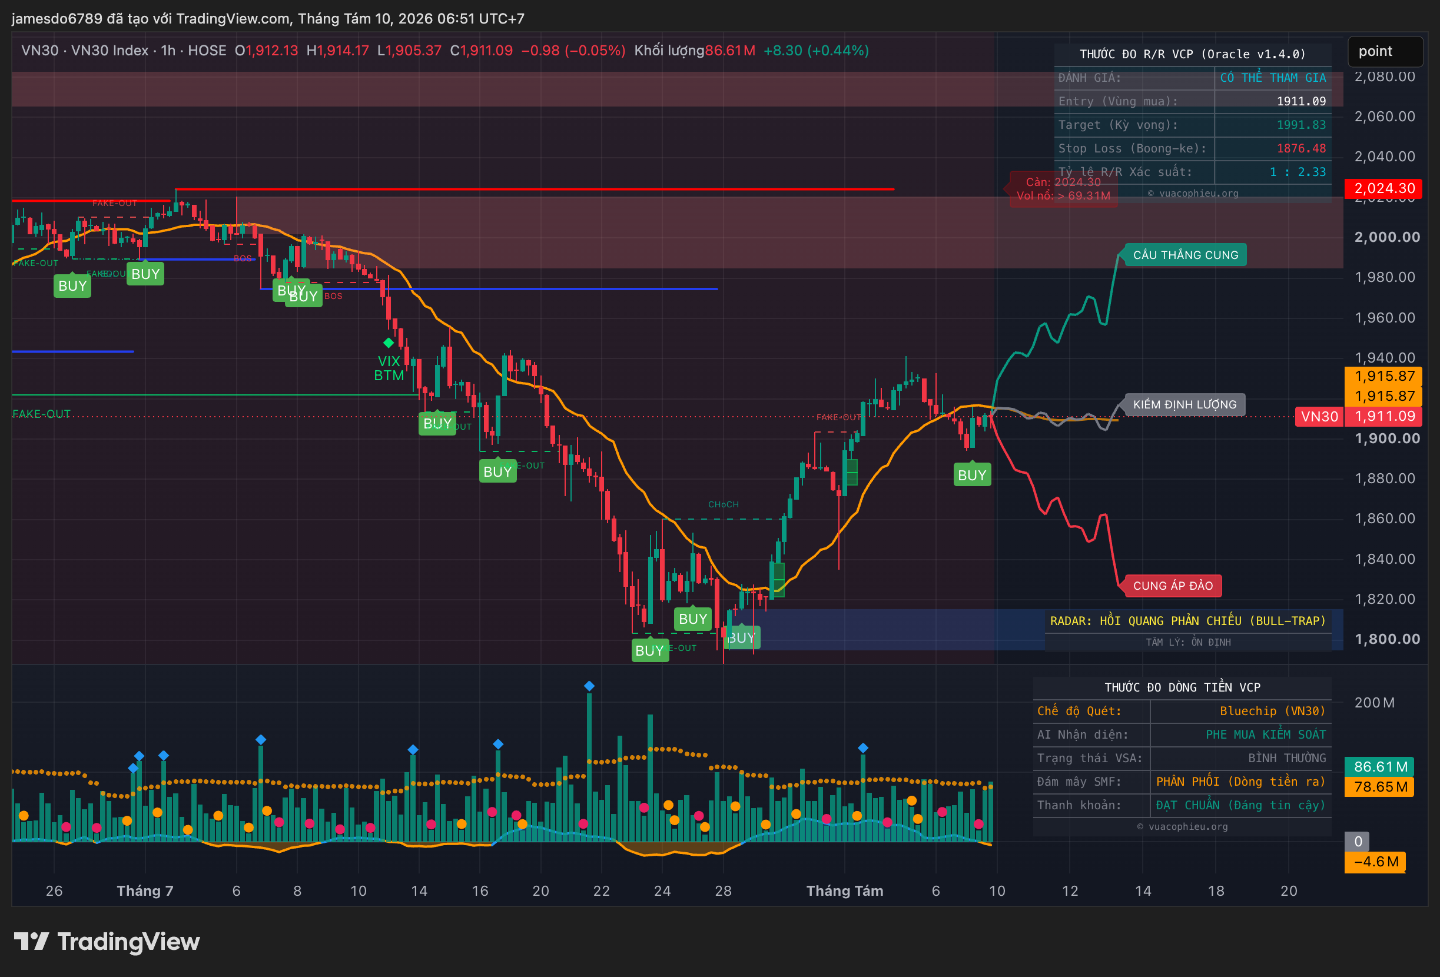Select the 1,911.09 last price label

coord(1383,416)
